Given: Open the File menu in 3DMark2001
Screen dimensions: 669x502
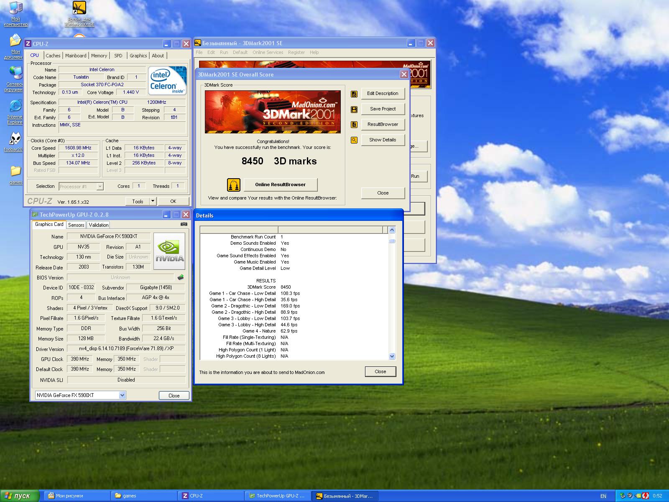Looking at the screenshot, I should (x=199, y=52).
